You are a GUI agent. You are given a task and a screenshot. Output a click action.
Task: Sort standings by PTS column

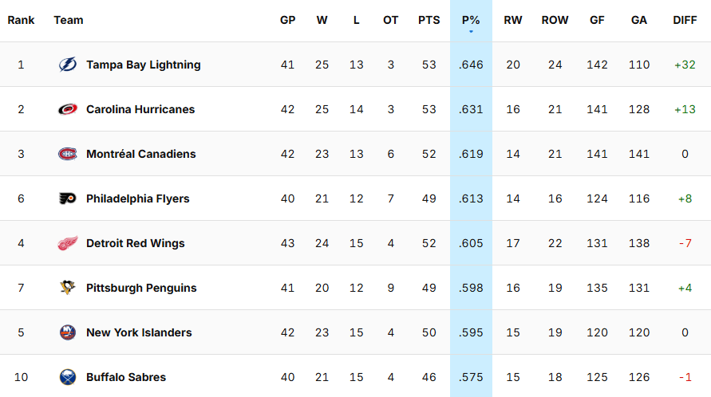pyautogui.click(x=429, y=21)
